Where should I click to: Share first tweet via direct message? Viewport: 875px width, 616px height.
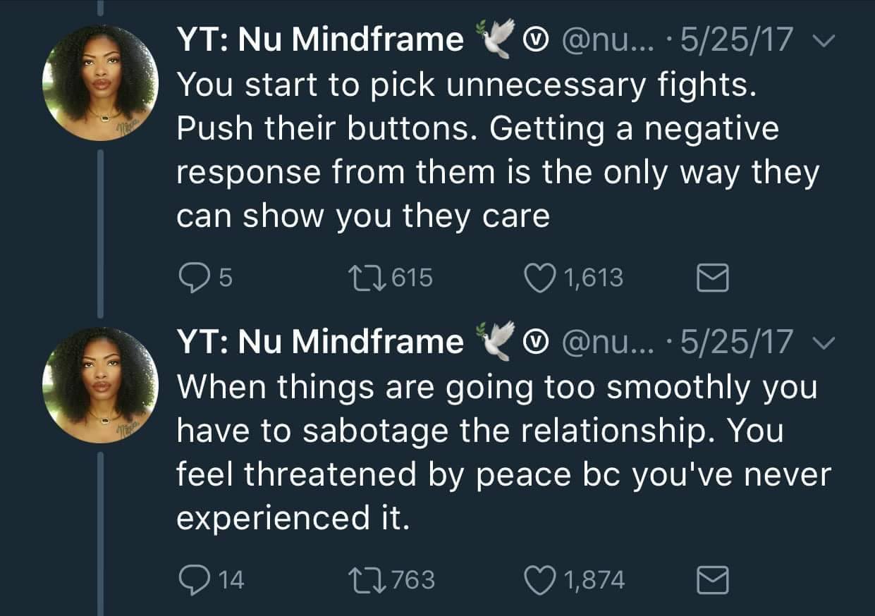click(x=712, y=279)
